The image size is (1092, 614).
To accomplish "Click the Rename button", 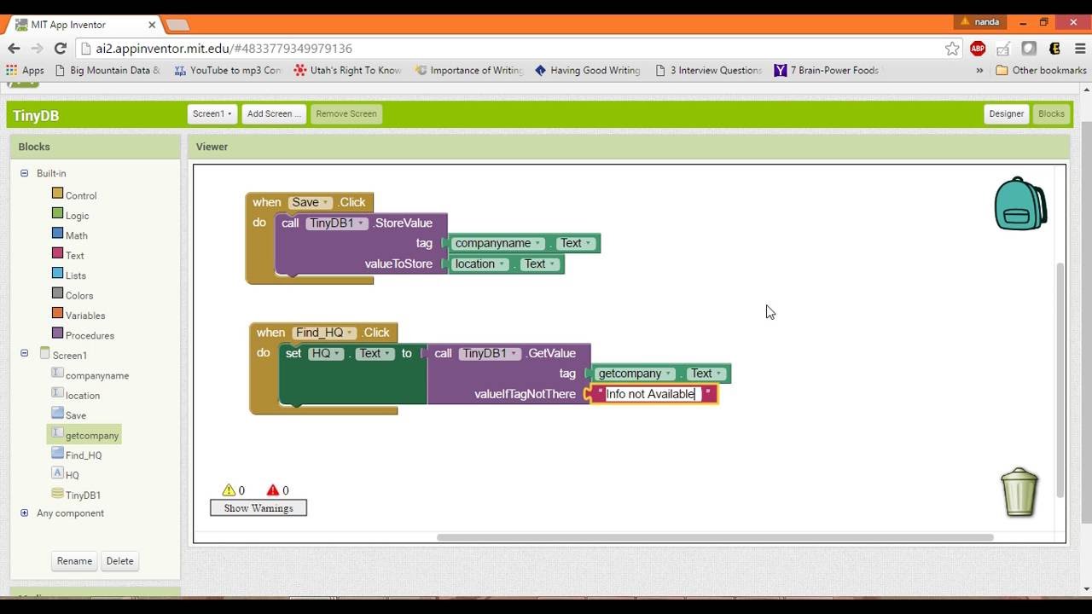I will (74, 561).
